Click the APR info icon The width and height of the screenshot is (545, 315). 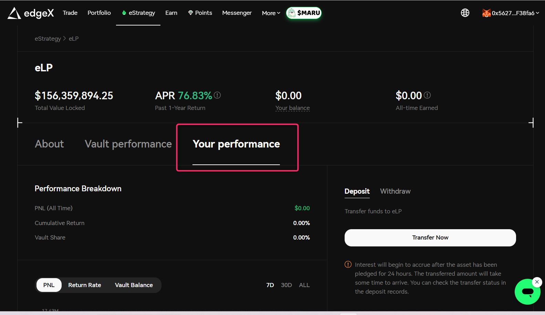[217, 95]
